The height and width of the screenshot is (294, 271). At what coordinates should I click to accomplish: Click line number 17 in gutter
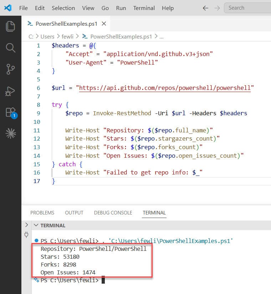click(37, 181)
